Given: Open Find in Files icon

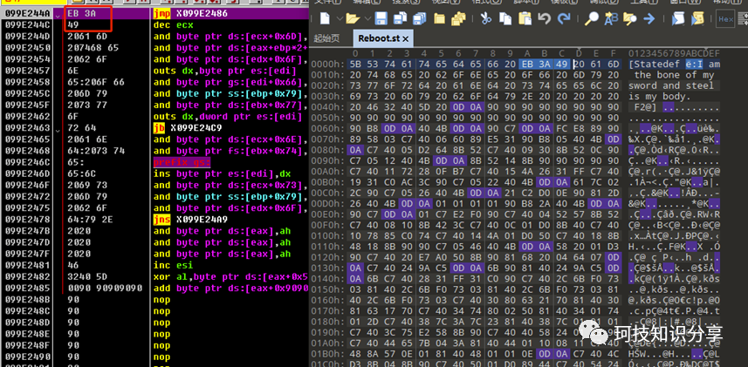Looking at the screenshot, I should (629, 18).
